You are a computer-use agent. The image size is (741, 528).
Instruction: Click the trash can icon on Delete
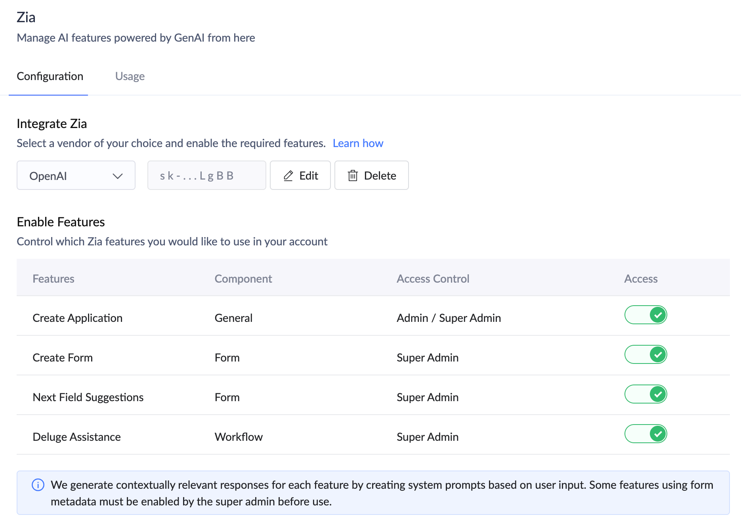[x=353, y=176]
